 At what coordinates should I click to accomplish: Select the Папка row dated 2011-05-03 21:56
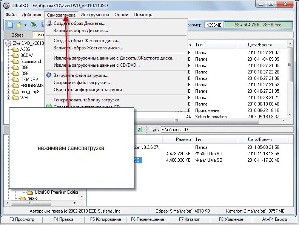tap(214, 147)
